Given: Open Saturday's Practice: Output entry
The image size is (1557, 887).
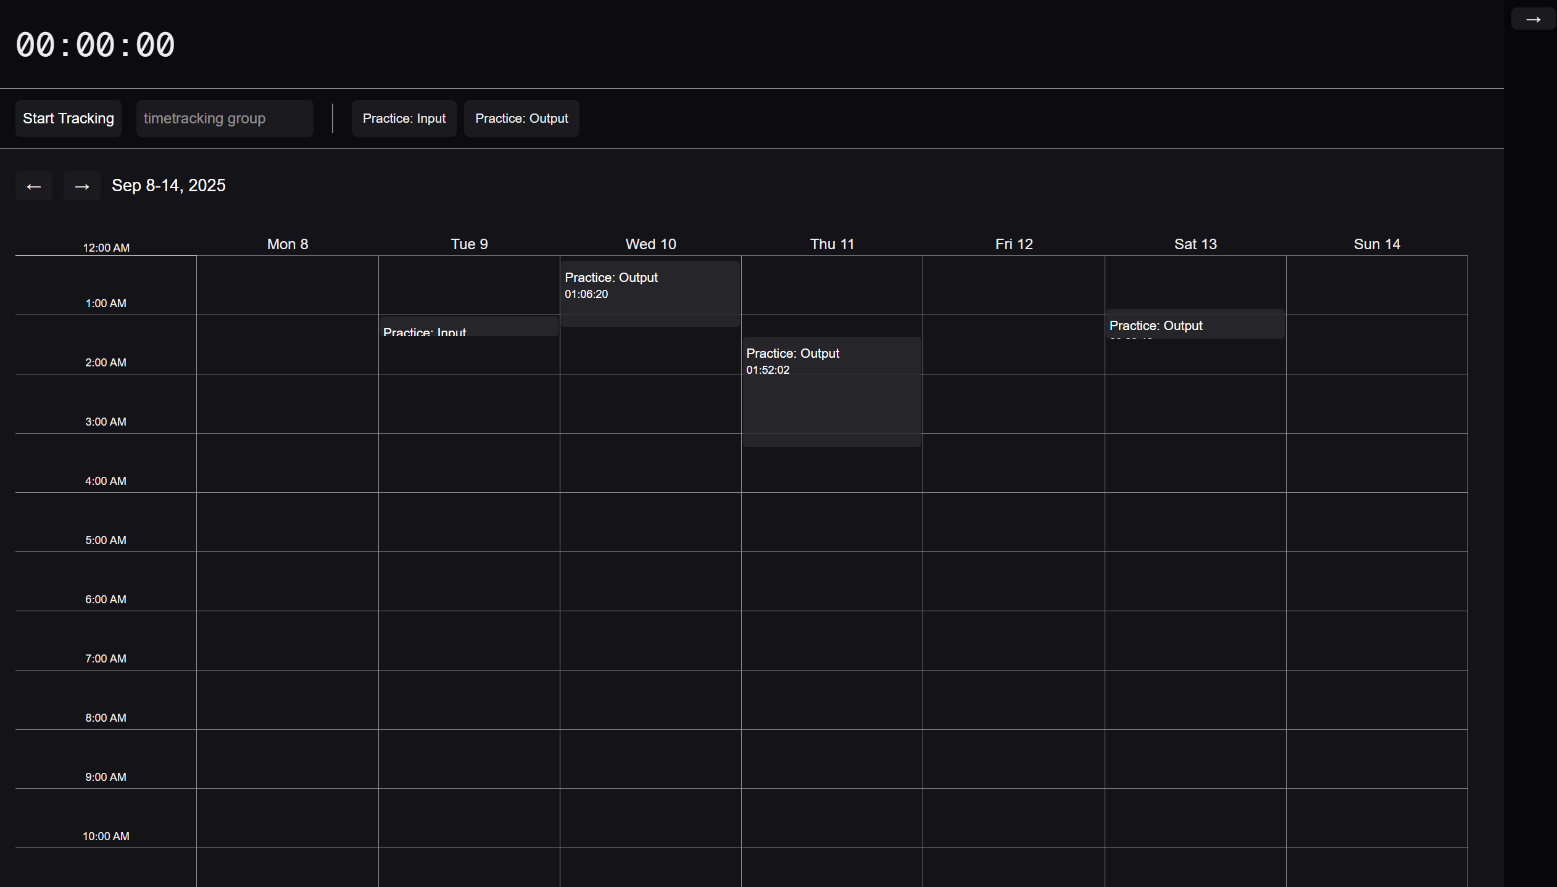Looking at the screenshot, I should [1195, 324].
